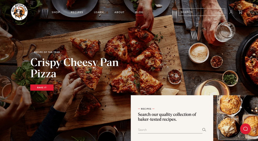Click the King Arthur Flour logo
The height and width of the screenshot is (141, 258).
click(19, 12)
